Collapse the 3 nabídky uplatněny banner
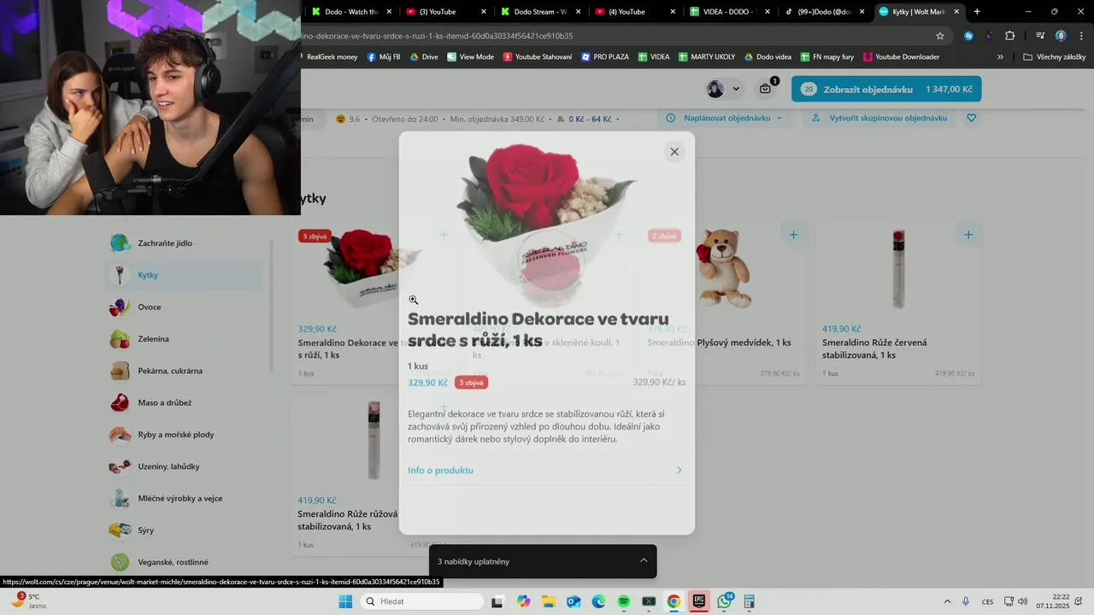Image resolution: width=1094 pixels, height=615 pixels. click(x=644, y=561)
